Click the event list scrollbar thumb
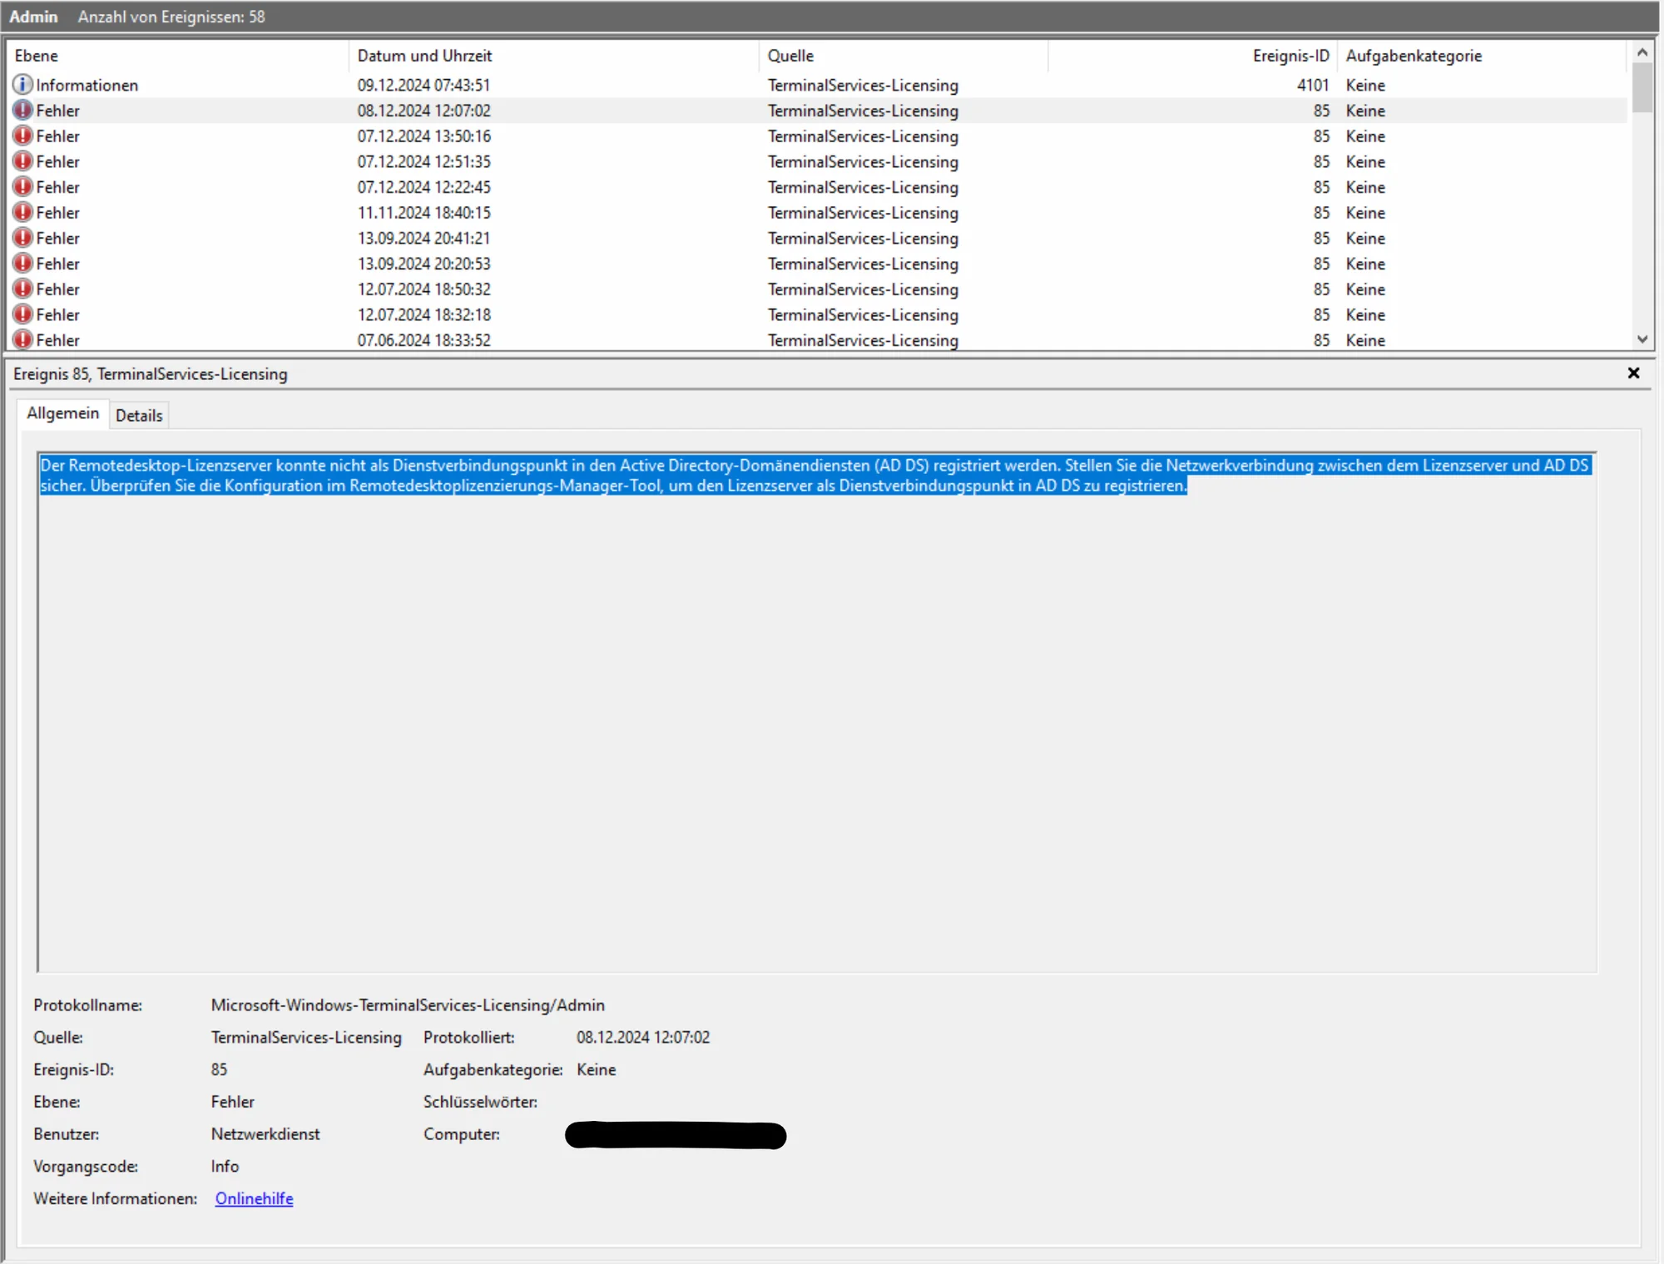Viewport: 1664px width, 1264px height. pos(1642,87)
